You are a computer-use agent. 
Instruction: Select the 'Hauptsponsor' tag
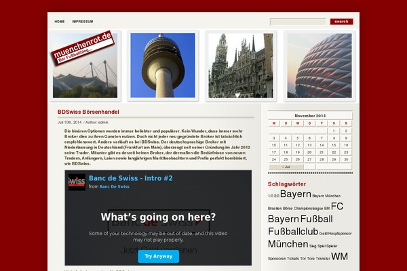340,233
